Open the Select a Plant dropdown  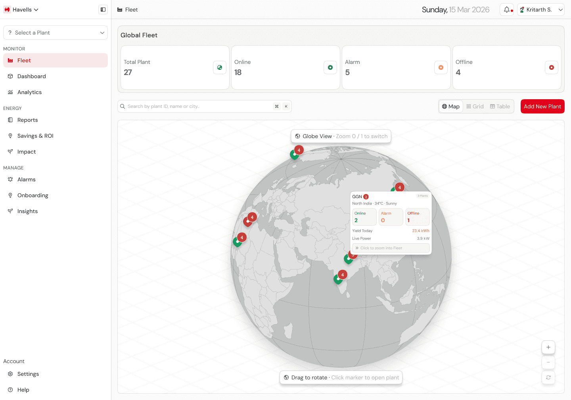[56, 33]
